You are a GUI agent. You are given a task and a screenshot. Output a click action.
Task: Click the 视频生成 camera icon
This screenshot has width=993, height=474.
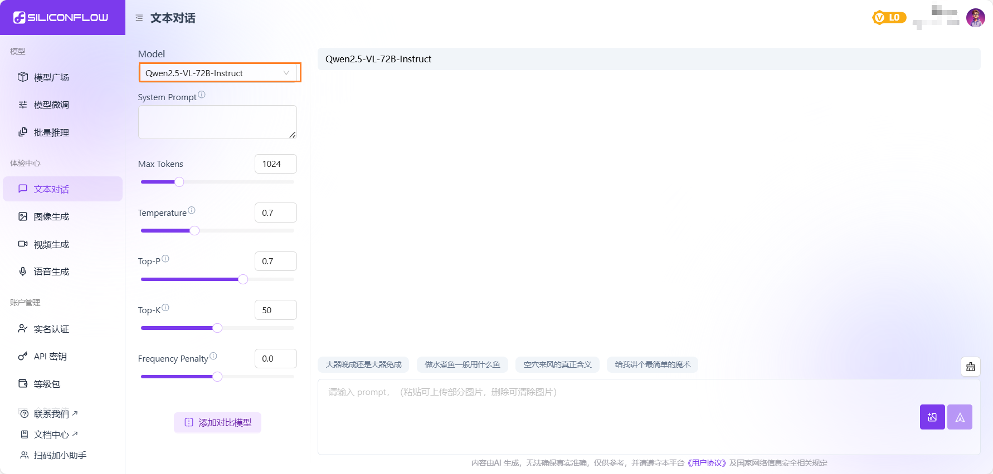point(23,244)
